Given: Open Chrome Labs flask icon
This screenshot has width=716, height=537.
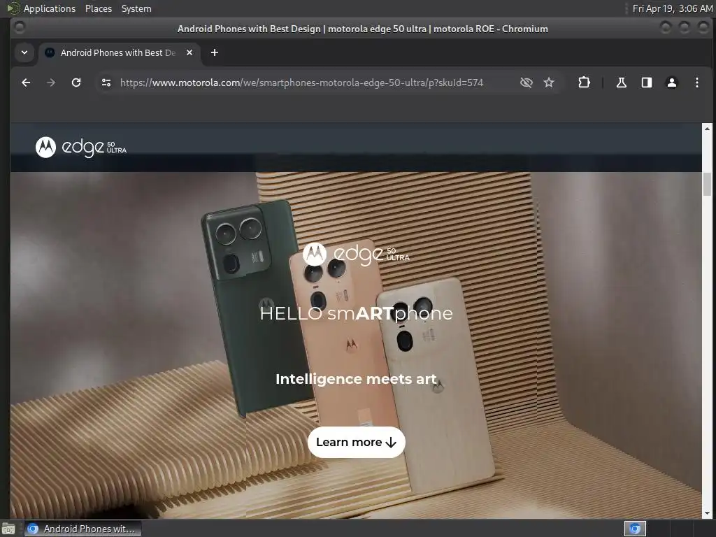Looking at the screenshot, I should coord(621,83).
